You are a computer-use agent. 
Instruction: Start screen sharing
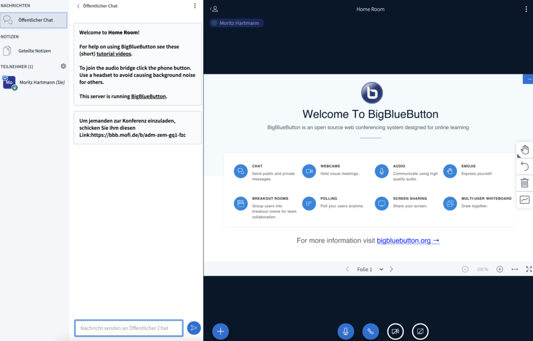coord(420,332)
